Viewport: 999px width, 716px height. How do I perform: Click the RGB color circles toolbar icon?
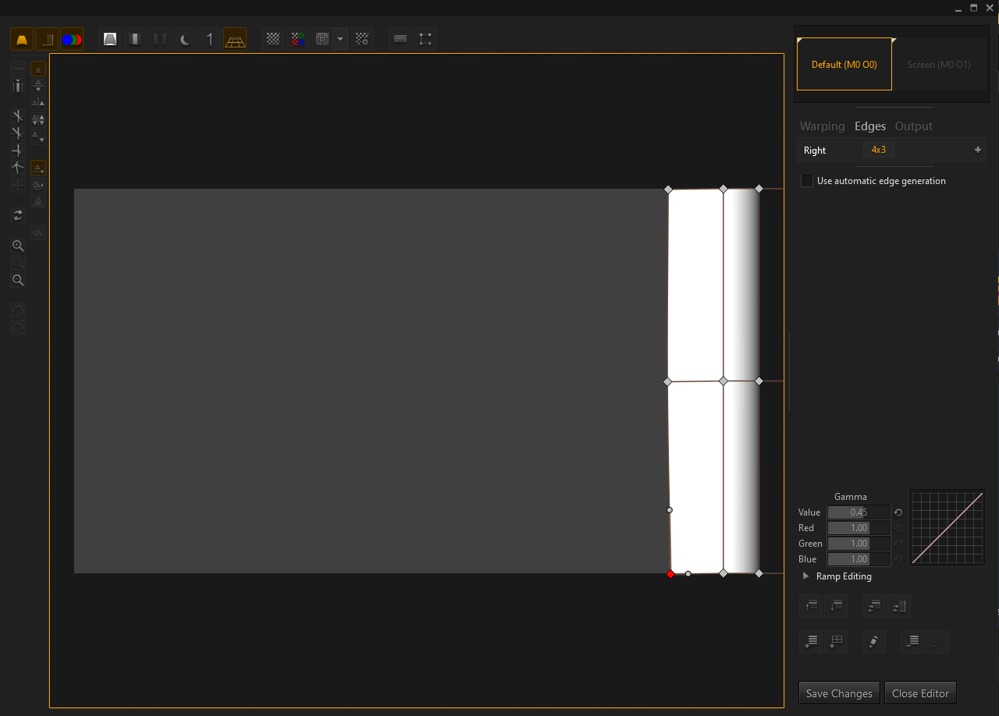pos(72,39)
